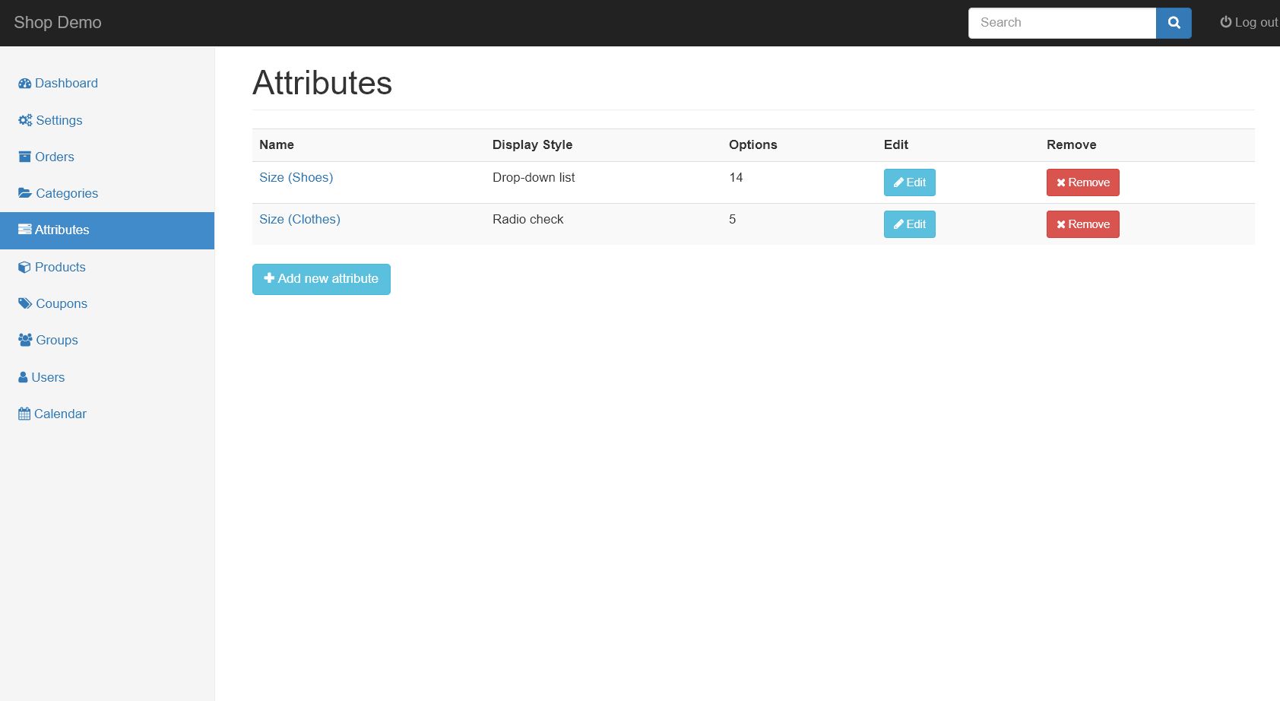Click the Orders archive box icon

pyautogui.click(x=24, y=157)
